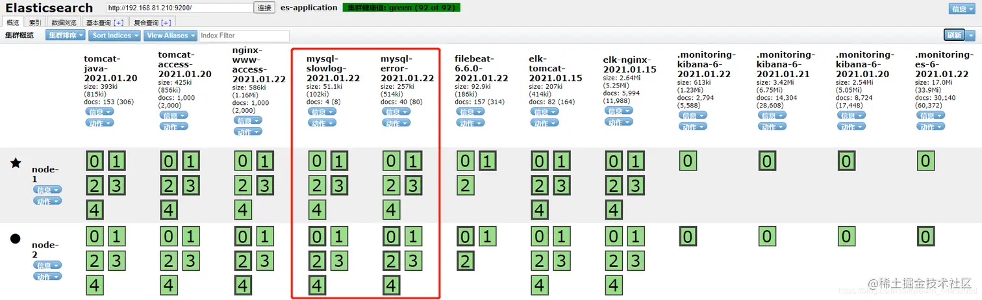Click the black circle icon beside node-2
Image resolution: width=982 pixels, height=300 pixels.
tap(16, 238)
